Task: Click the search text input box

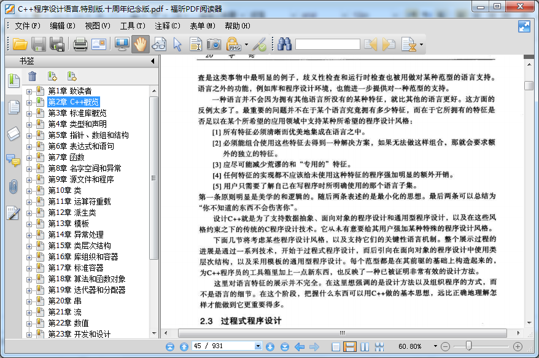Action: tap(328, 44)
